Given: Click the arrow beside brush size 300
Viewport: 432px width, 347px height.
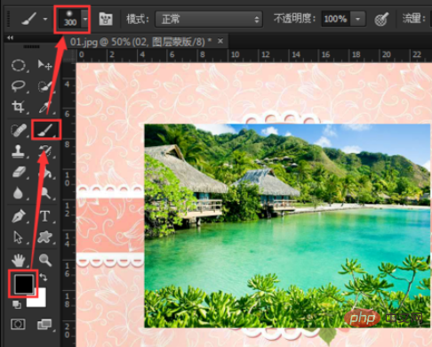Looking at the screenshot, I should tap(85, 19).
